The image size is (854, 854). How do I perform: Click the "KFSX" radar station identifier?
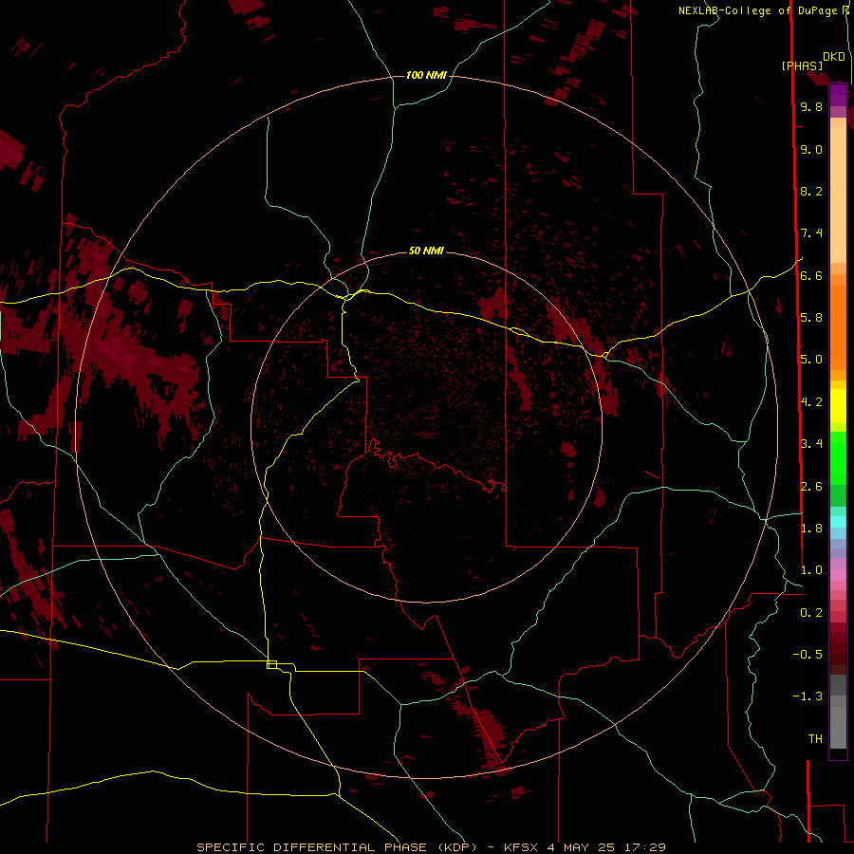coord(523,847)
